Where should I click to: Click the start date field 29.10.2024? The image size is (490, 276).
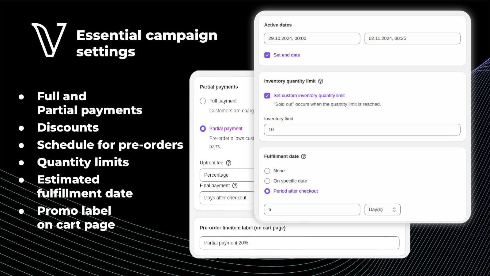click(312, 38)
